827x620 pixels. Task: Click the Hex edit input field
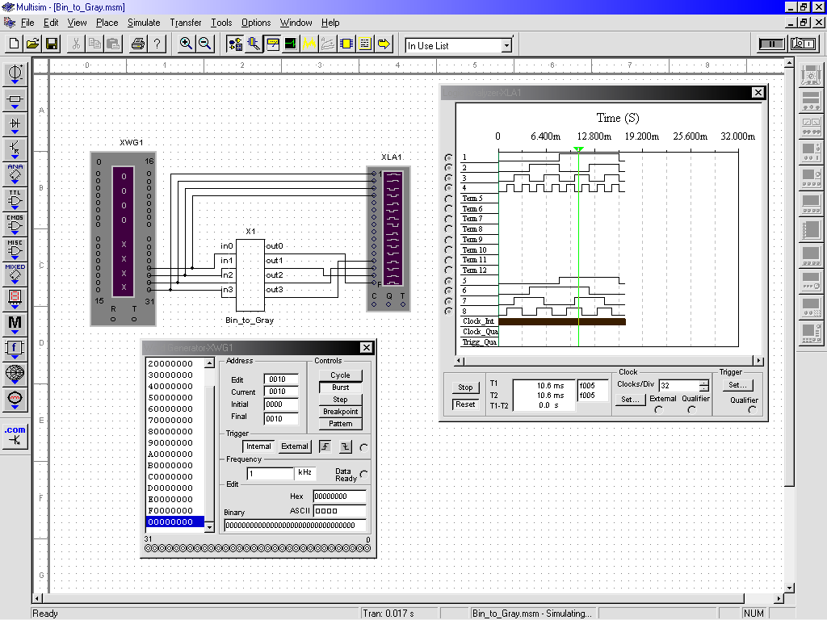[339, 496]
